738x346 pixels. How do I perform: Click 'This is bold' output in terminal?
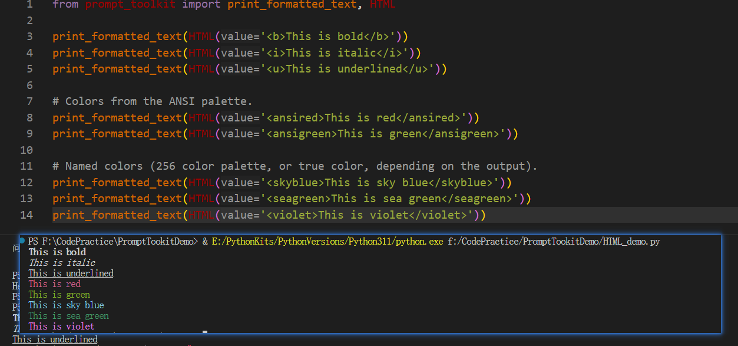tap(57, 252)
